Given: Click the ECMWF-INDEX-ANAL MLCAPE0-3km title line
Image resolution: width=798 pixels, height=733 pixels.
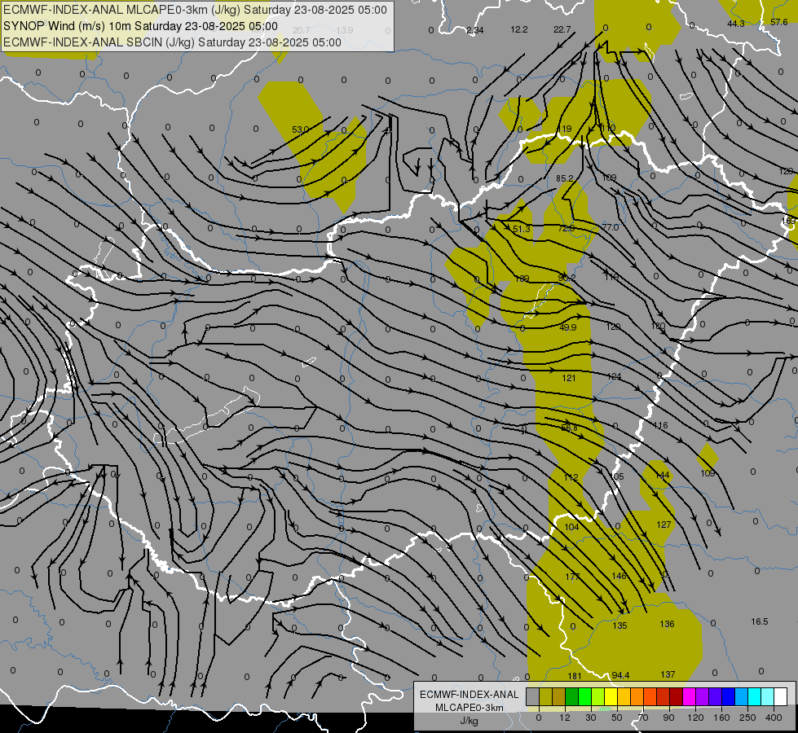Looking at the screenshot, I should pos(196,10).
